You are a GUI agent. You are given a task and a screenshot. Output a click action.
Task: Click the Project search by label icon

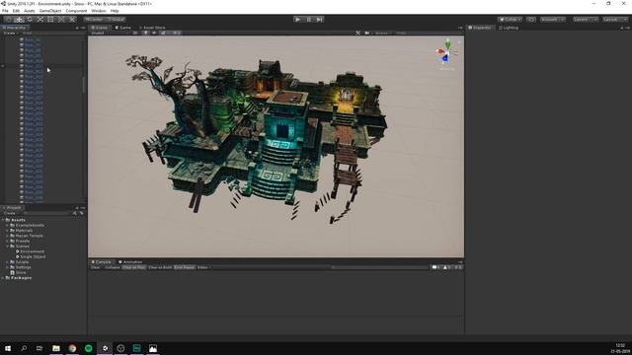tap(81, 213)
